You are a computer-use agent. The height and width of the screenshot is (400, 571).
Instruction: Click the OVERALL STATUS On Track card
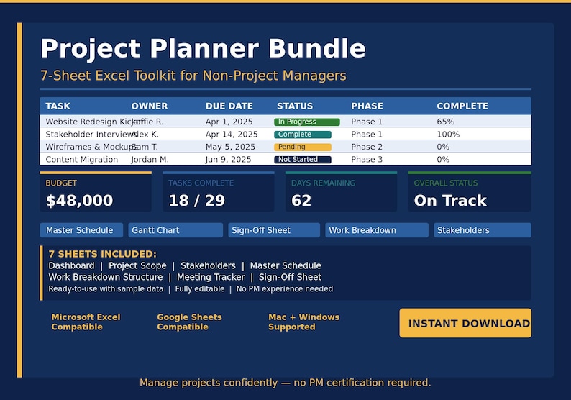tap(470, 191)
